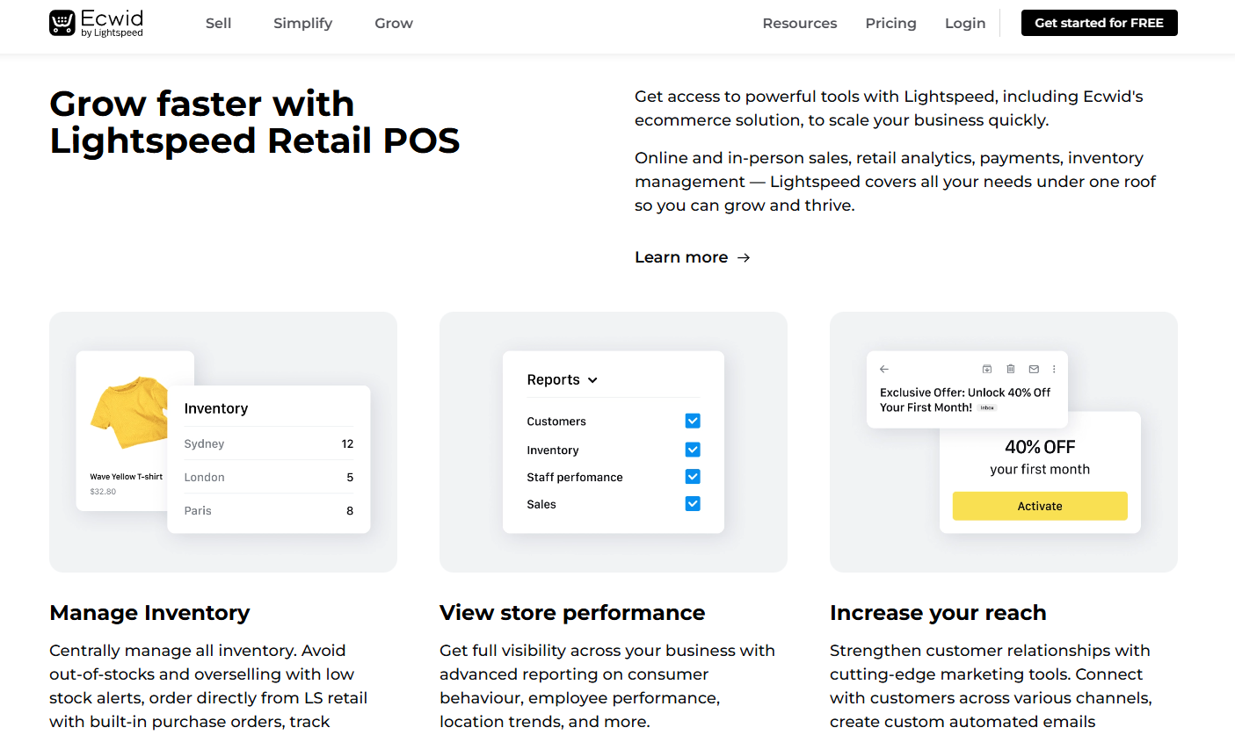The image size is (1235, 735).
Task: Select Resources in the top navigation
Action: pyautogui.click(x=799, y=23)
